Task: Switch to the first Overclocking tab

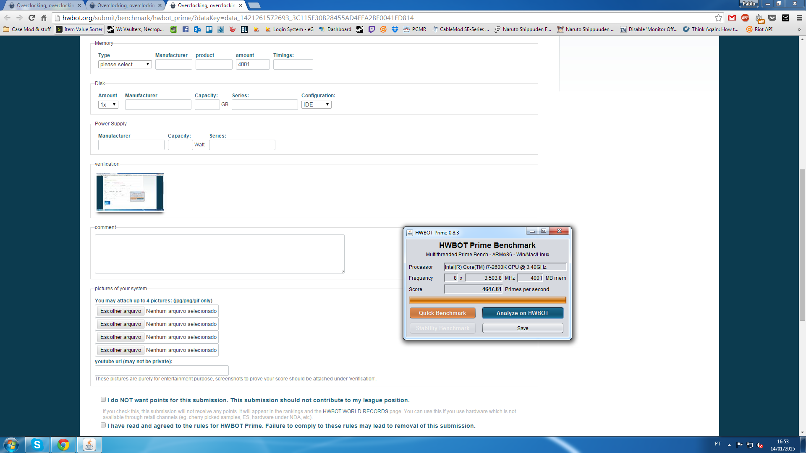Action: (45, 5)
